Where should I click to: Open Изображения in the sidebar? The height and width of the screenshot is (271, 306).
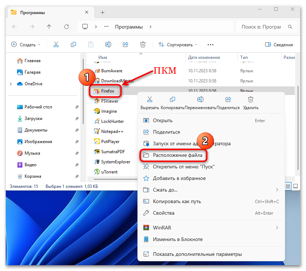pos(34,142)
